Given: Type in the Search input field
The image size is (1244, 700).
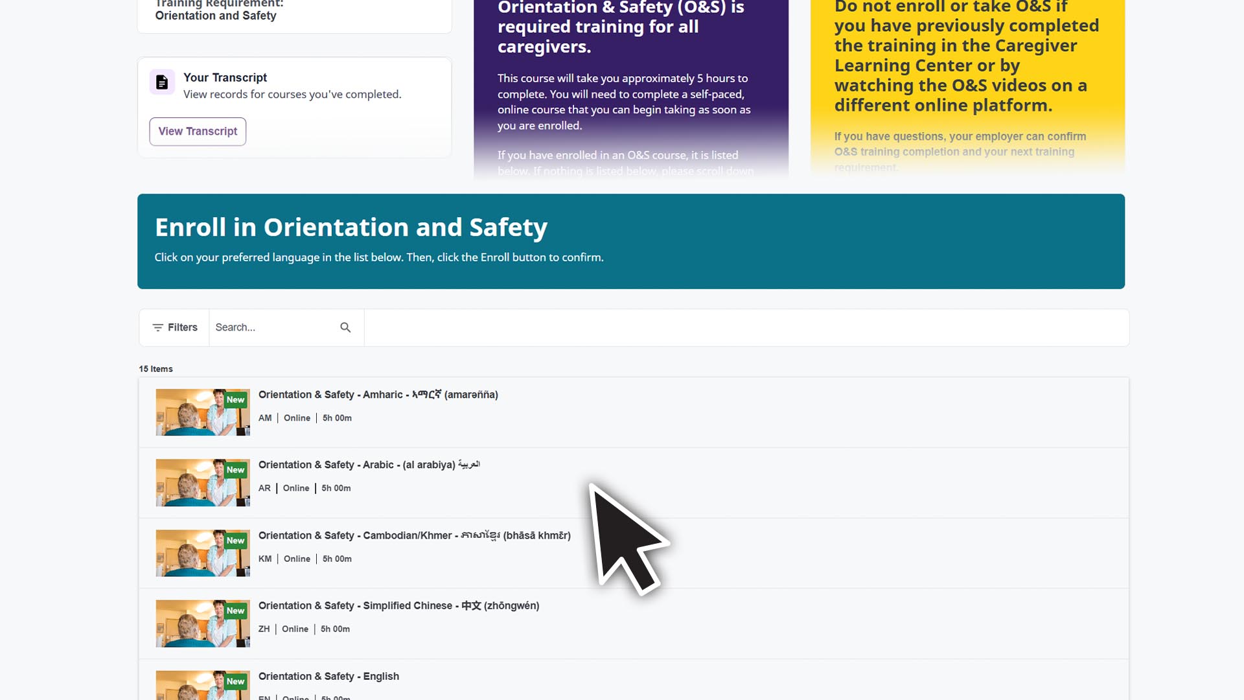Looking at the screenshot, I should pyautogui.click(x=272, y=327).
